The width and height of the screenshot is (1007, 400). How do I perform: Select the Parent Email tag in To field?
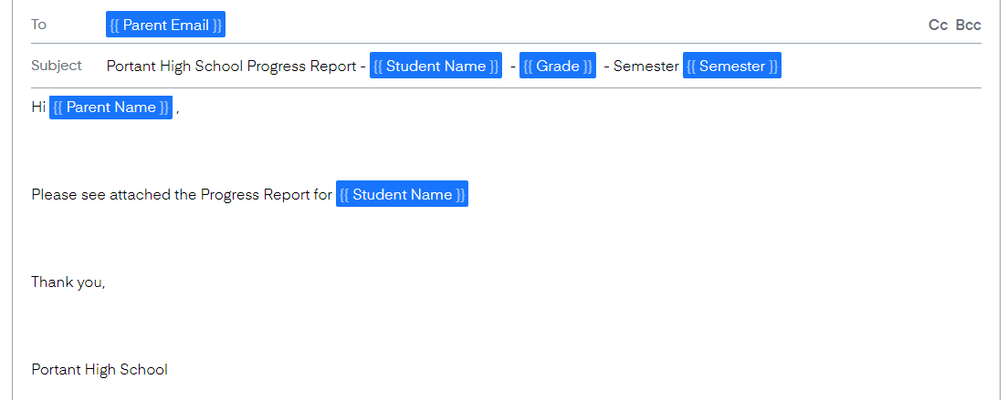[x=165, y=25]
